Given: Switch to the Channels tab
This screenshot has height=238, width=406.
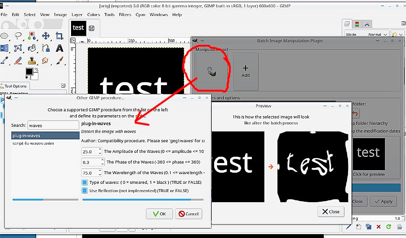Looking at the screenshot, I should coord(357,24).
